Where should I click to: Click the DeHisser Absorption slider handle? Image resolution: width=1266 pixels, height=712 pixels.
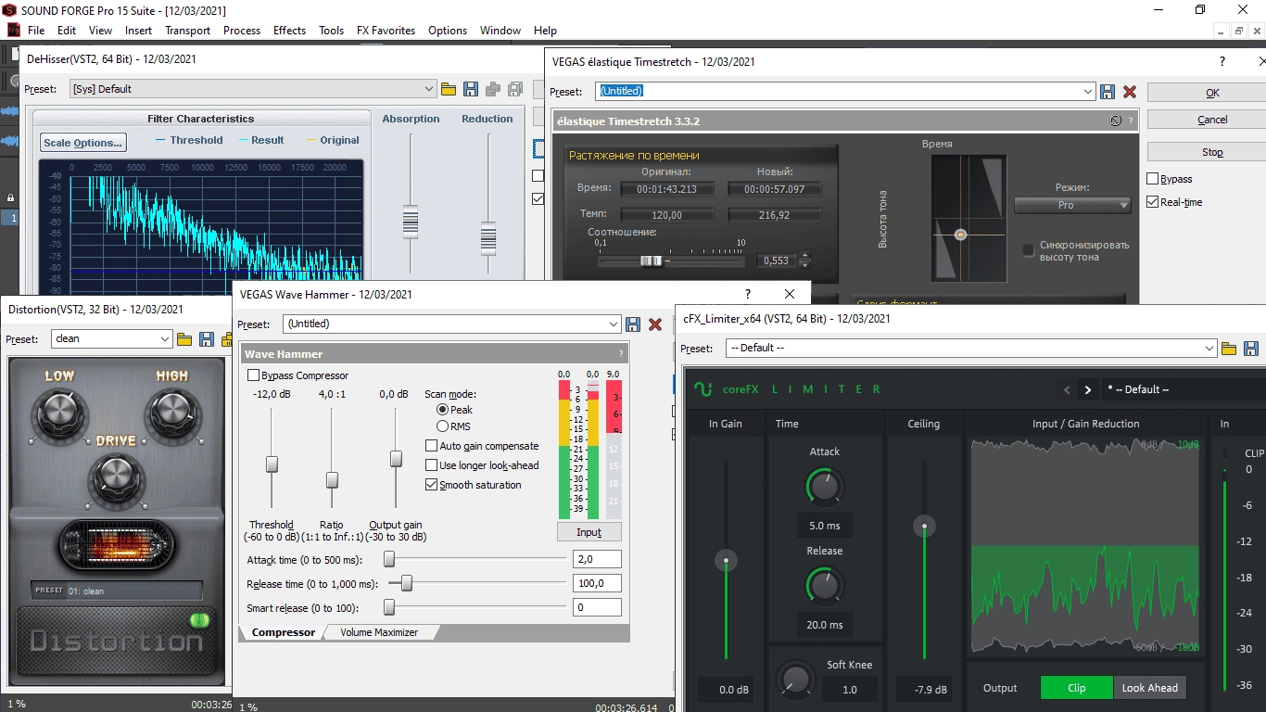point(411,222)
